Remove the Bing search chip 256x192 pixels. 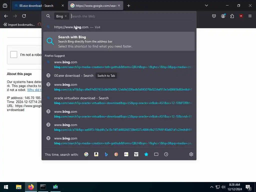pos(66,16)
